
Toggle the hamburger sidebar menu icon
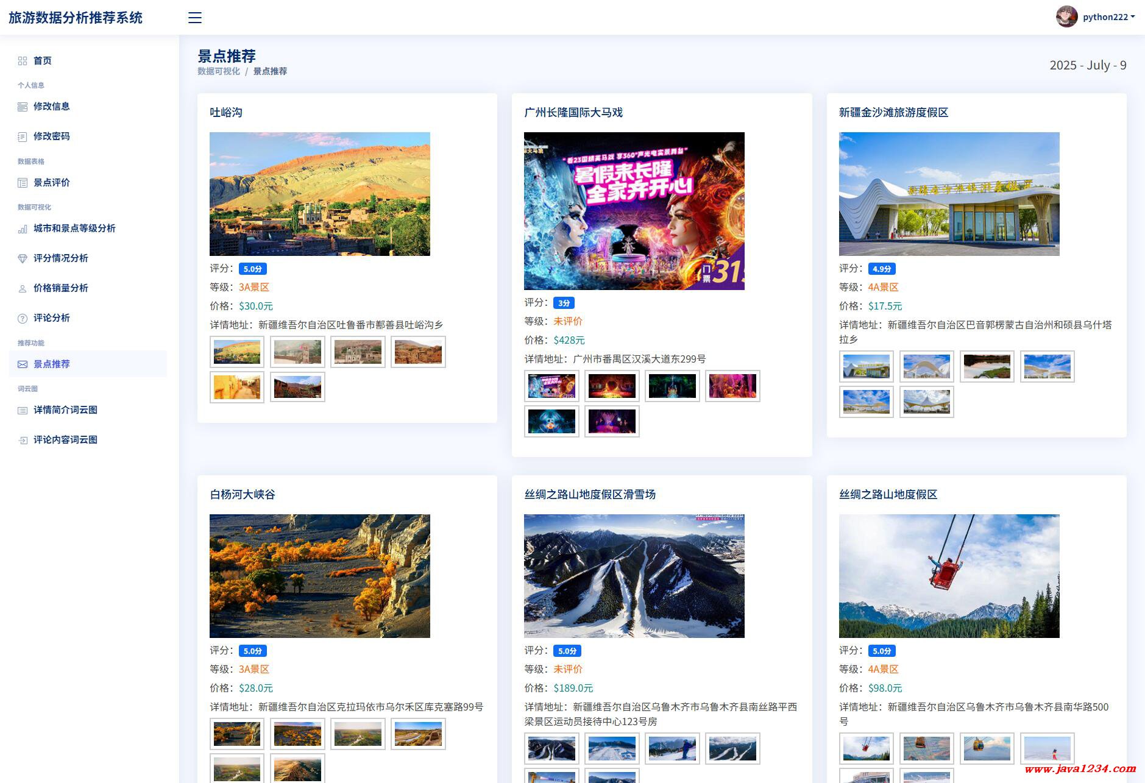pos(195,18)
